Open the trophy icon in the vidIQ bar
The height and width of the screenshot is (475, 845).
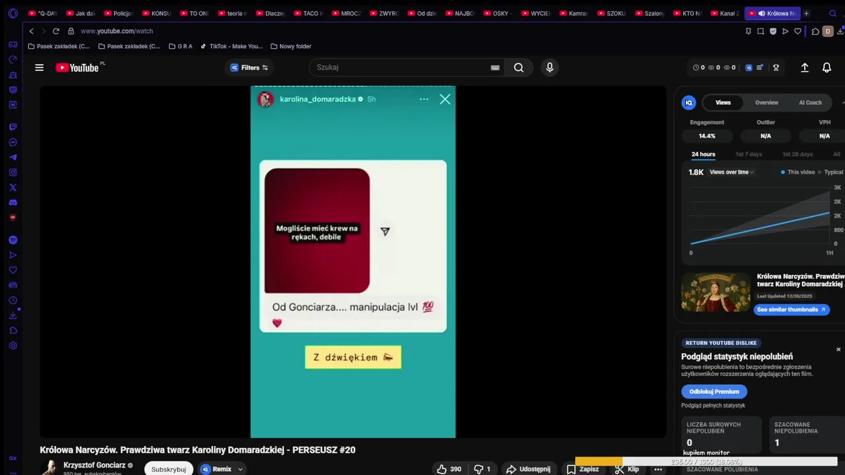point(776,67)
